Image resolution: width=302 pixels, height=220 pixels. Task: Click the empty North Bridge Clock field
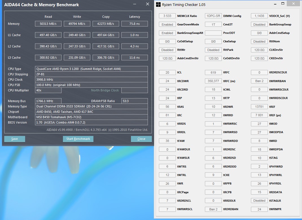(135, 90)
